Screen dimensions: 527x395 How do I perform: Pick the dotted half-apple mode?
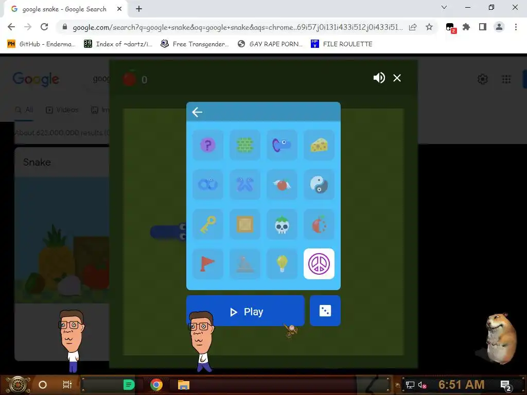[x=319, y=224]
